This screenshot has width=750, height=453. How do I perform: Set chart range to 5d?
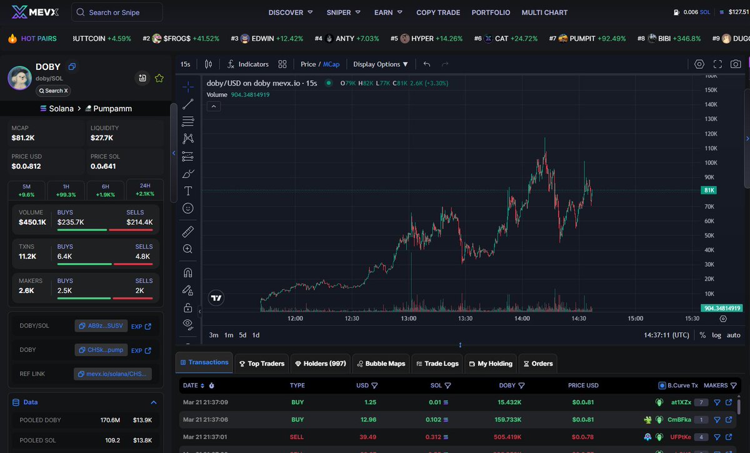242,335
